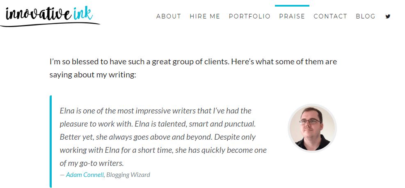Screen dimensions: 405x188
Task: Click the swoosh underline beneath the logo
Action: (x=49, y=24)
